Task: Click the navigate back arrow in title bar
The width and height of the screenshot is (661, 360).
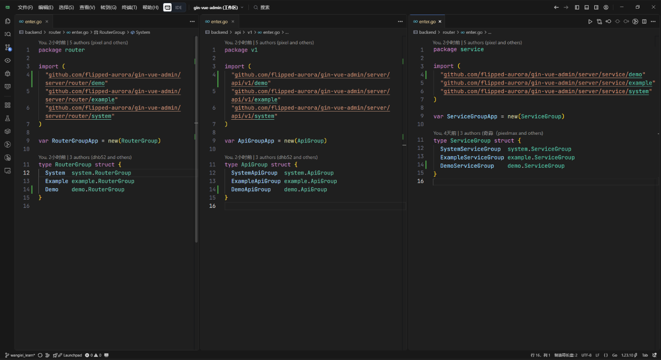Action: pos(556,7)
